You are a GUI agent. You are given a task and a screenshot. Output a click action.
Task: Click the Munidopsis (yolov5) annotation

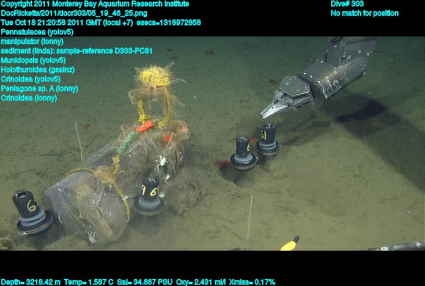coord(33,60)
